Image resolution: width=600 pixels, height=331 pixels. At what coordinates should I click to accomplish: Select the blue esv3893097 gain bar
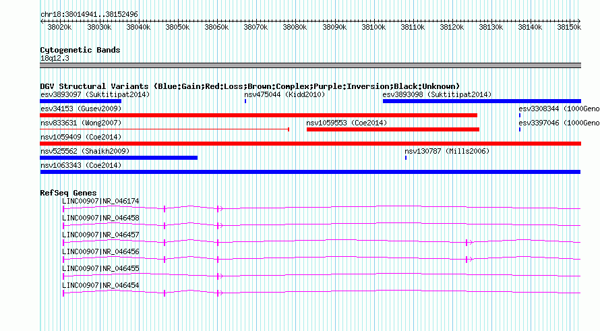[x=81, y=101]
